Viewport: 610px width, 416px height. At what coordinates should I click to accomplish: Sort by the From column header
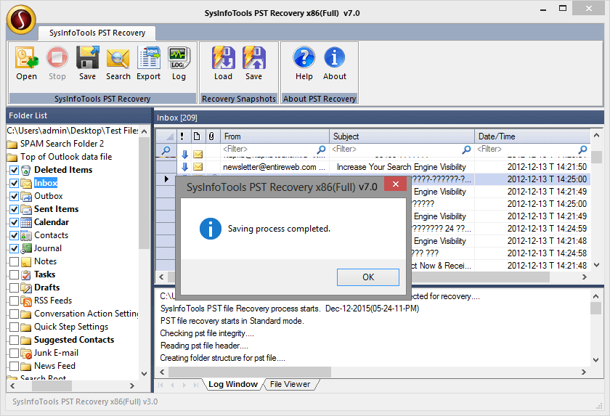[x=275, y=136]
